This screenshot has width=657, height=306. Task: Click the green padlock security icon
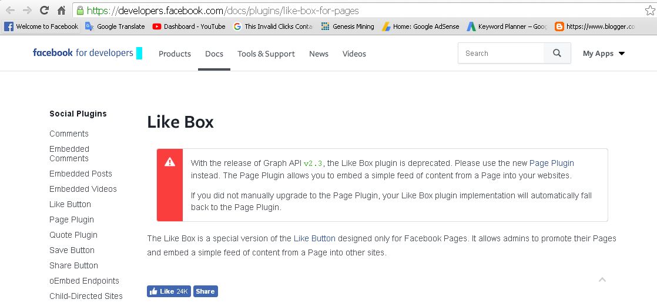point(80,11)
